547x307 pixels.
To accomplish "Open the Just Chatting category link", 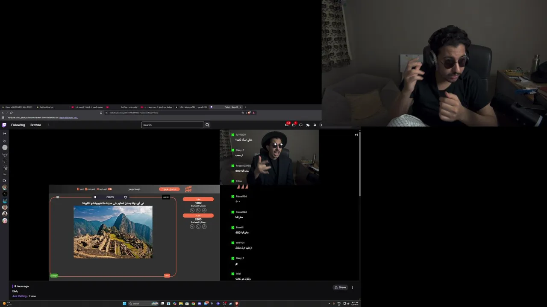I will pos(20,296).
